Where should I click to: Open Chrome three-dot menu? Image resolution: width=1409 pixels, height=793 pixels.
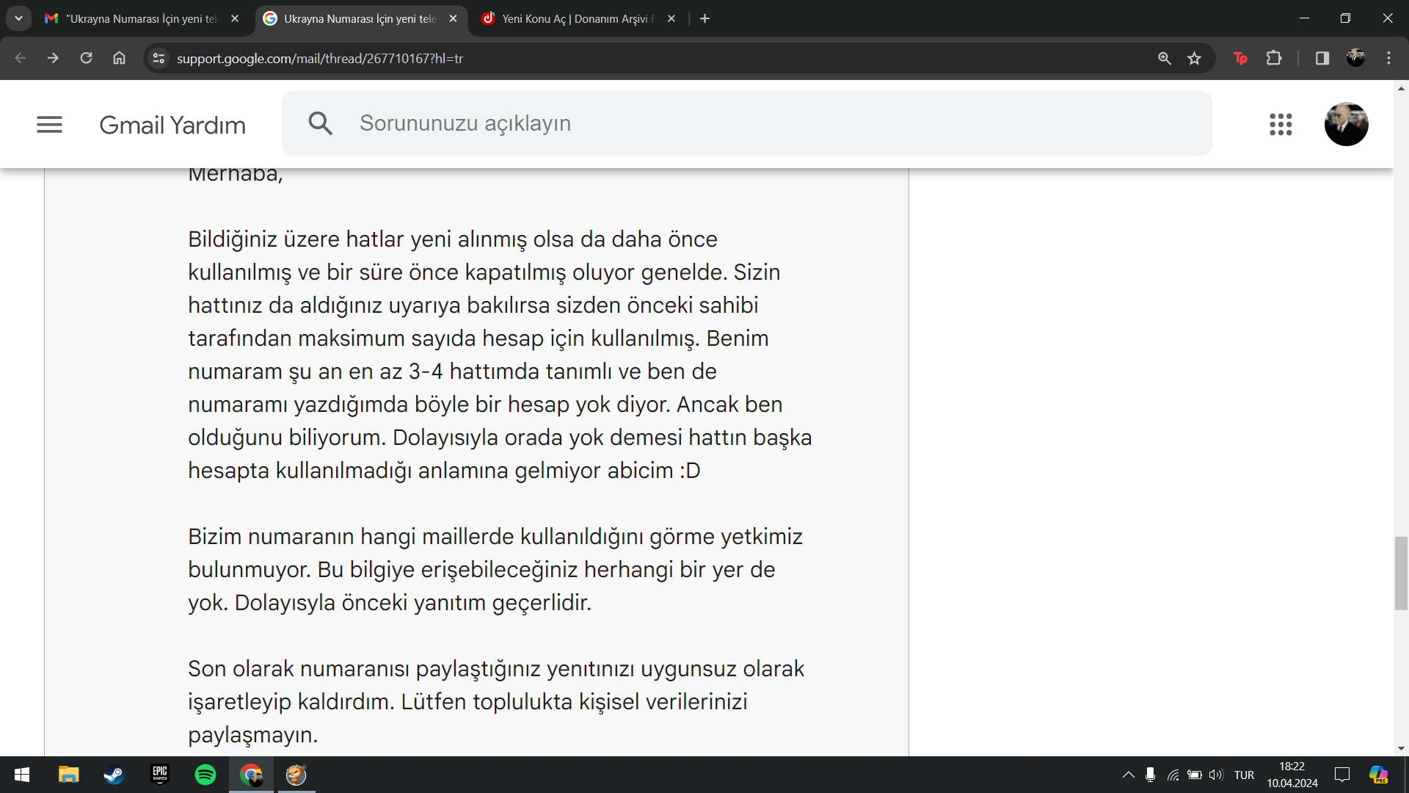pyautogui.click(x=1388, y=58)
